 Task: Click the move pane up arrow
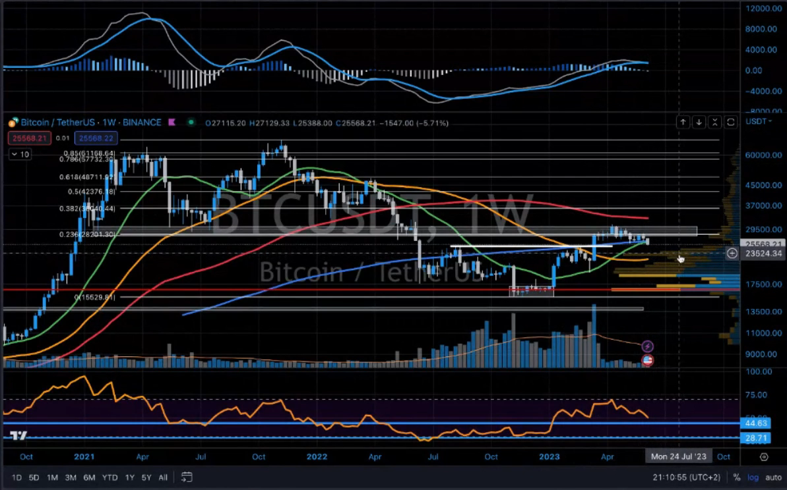click(x=683, y=122)
